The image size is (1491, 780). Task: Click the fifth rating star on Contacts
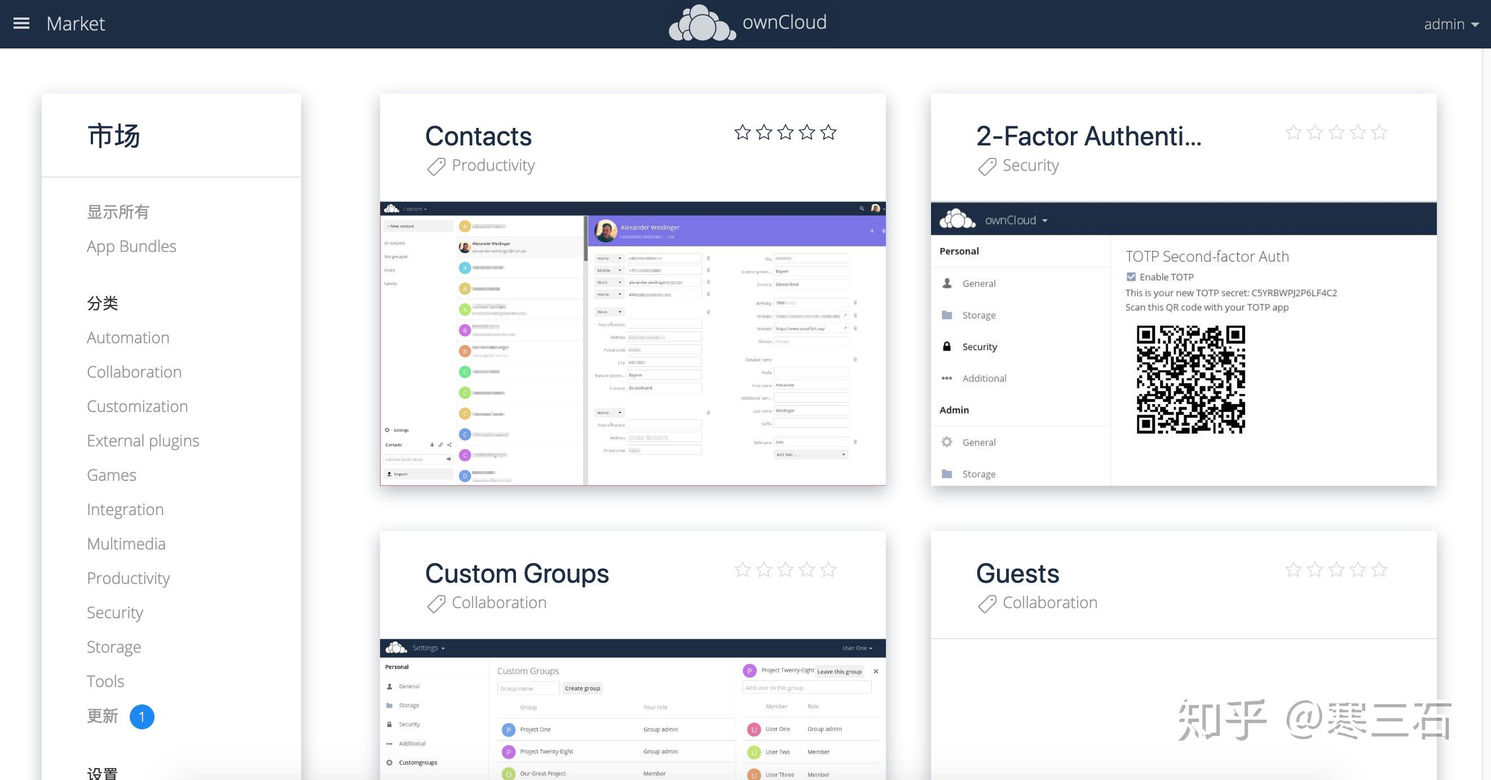[x=828, y=132]
